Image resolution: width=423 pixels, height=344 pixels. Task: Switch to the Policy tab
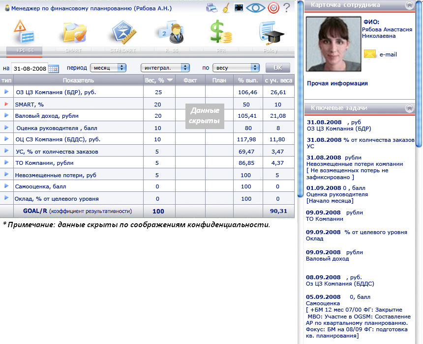click(270, 51)
